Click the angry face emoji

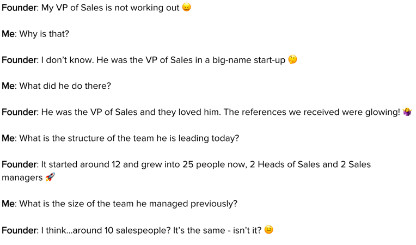pyautogui.click(x=187, y=7)
